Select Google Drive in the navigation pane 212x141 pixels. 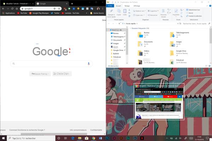tap(118, 50)
